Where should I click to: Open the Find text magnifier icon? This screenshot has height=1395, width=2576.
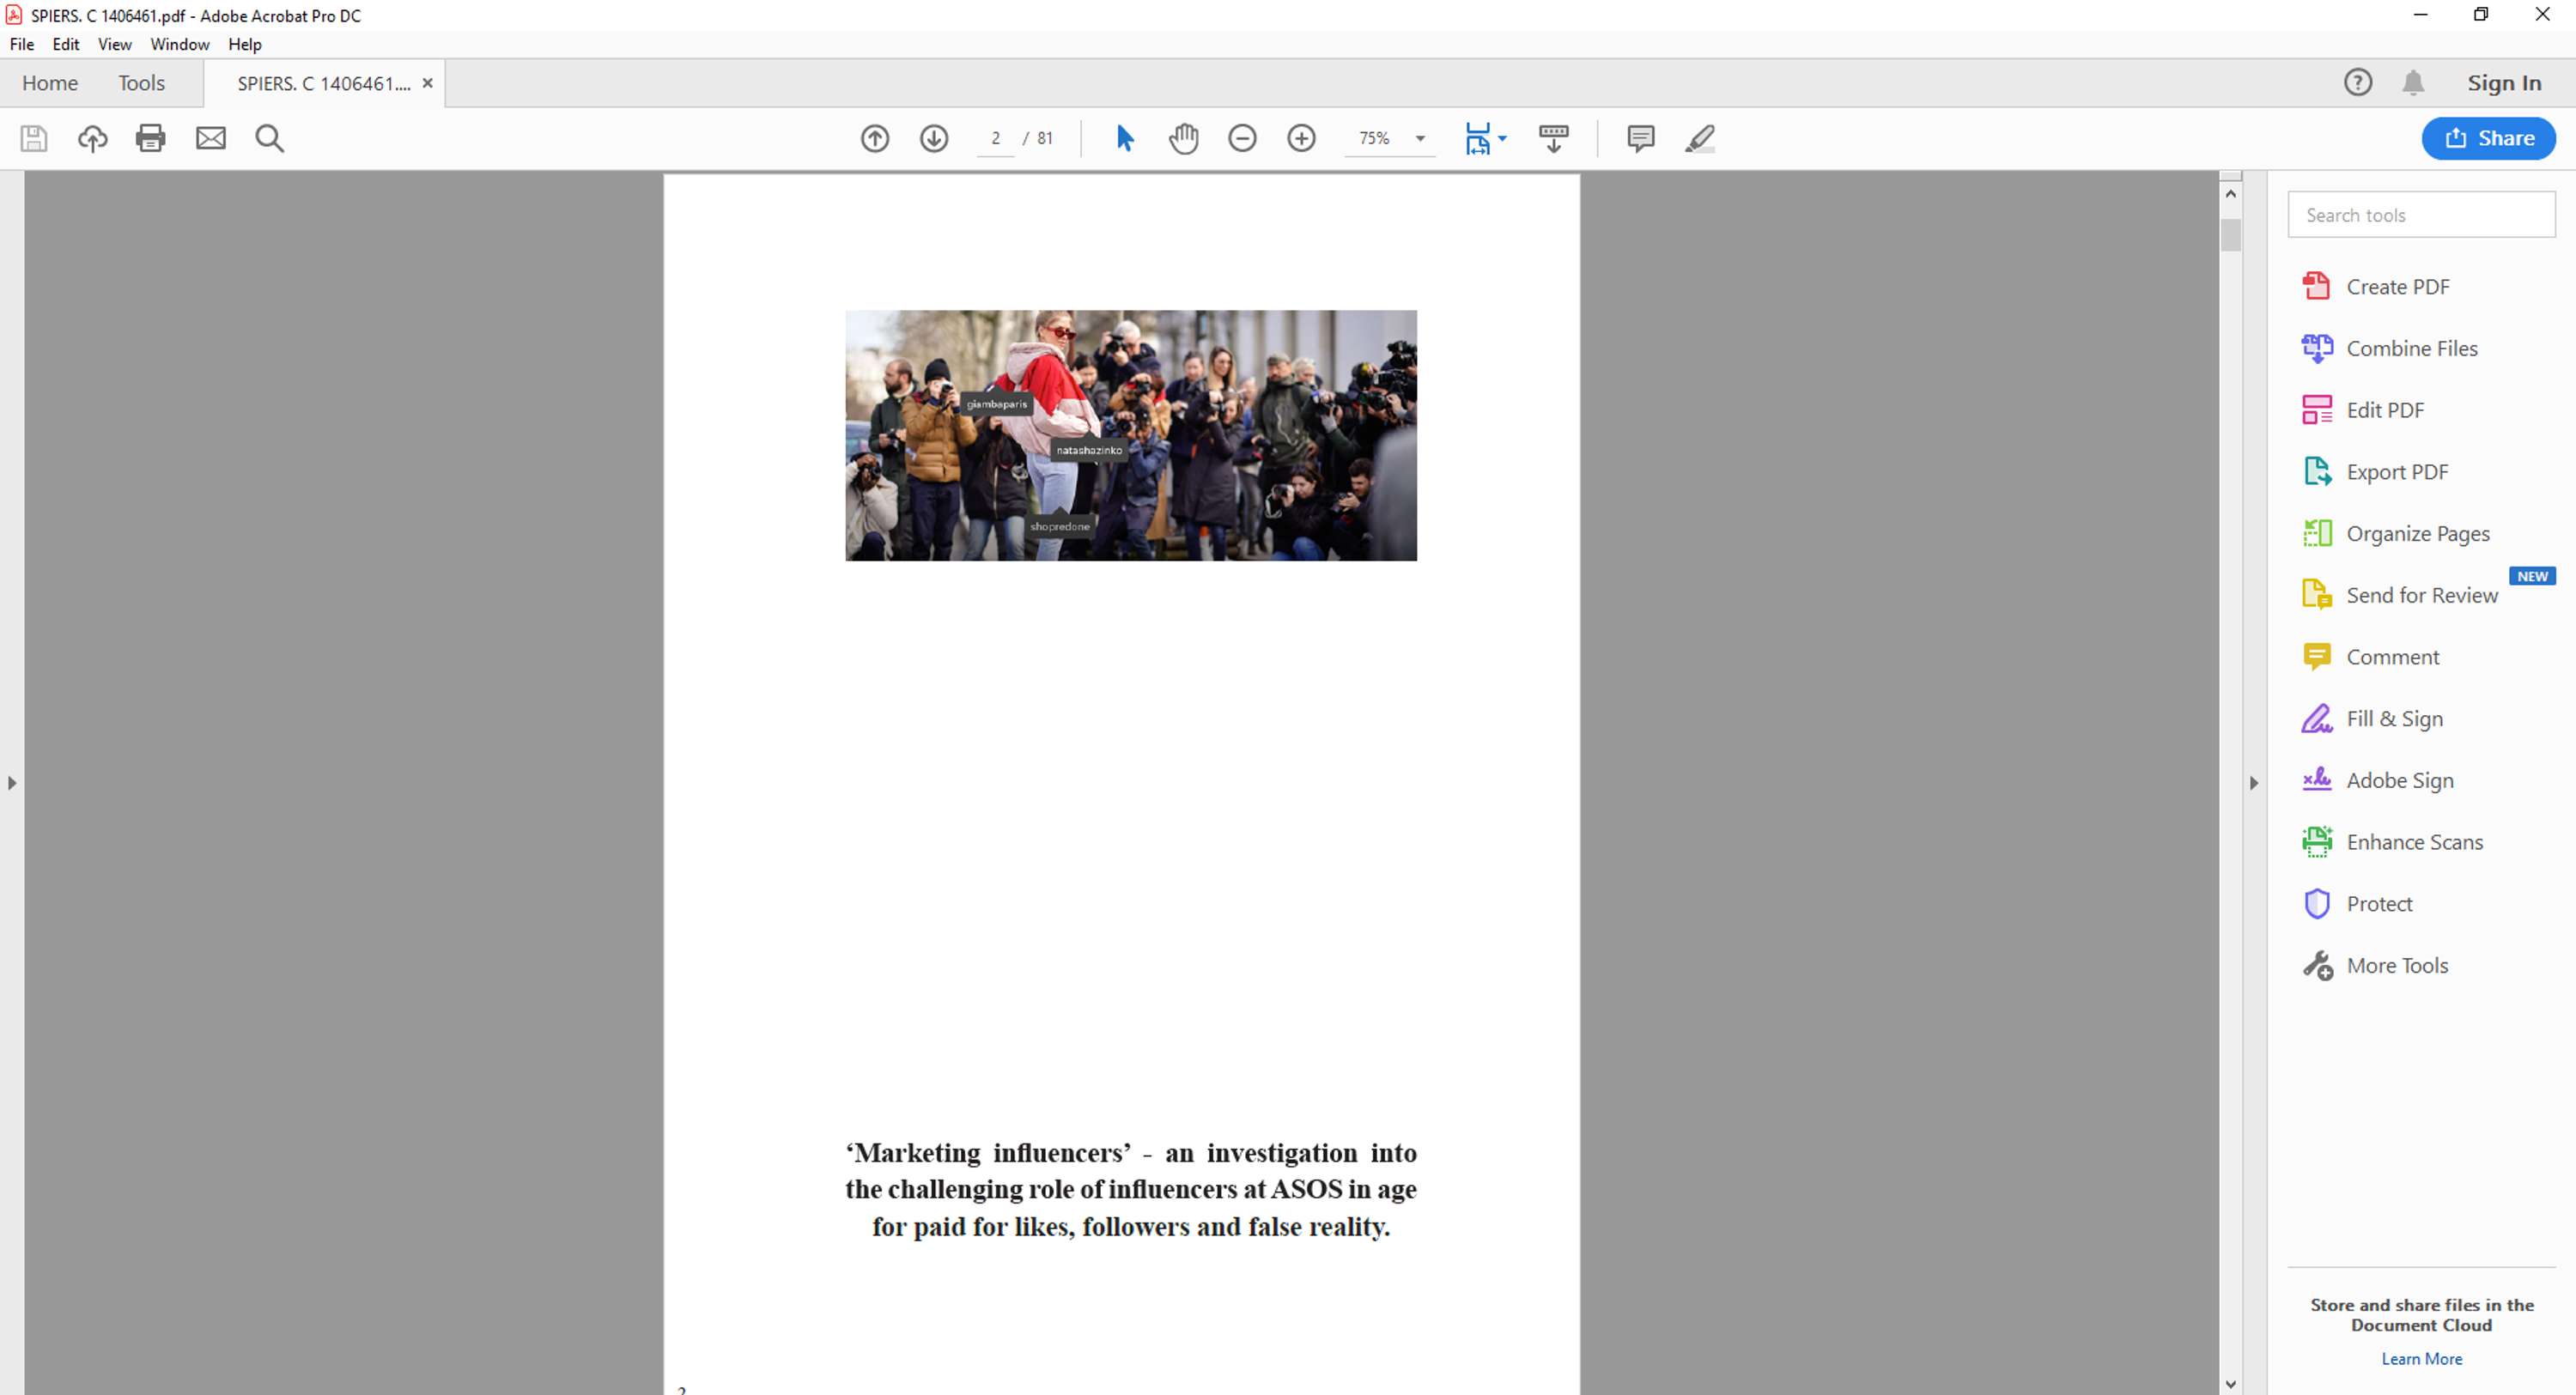pos(270,138)
